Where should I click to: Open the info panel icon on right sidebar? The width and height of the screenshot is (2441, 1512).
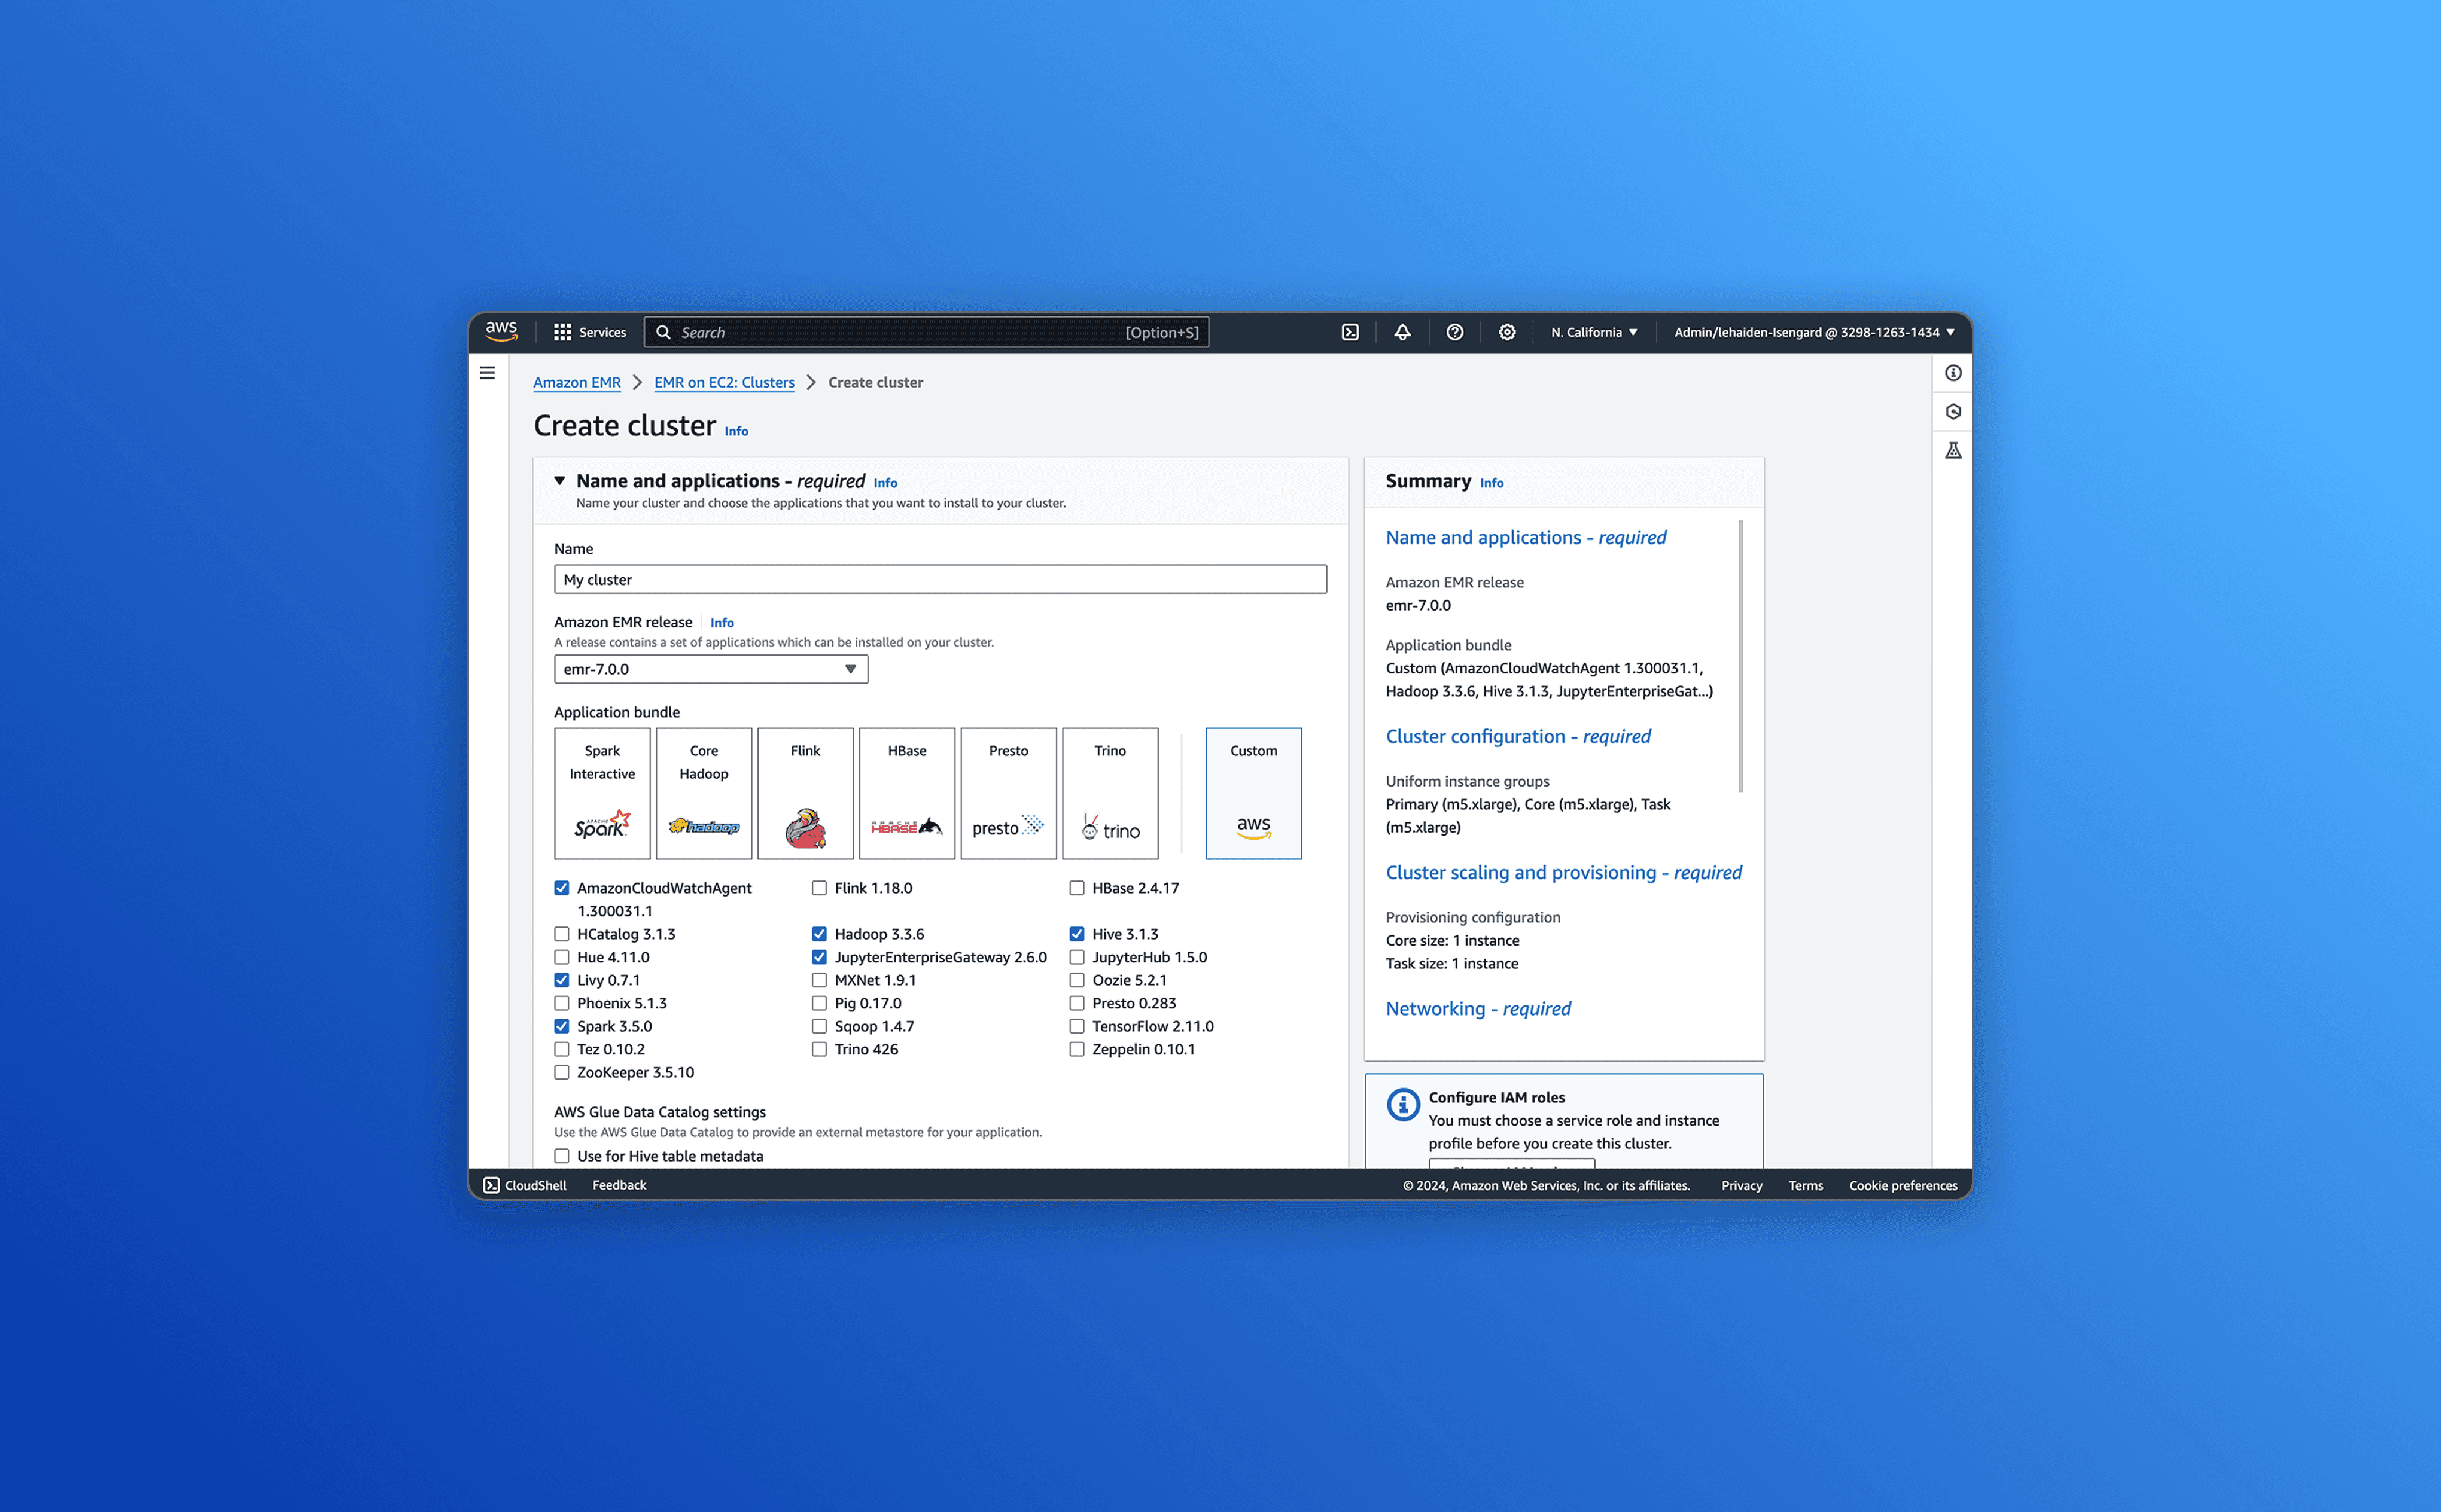click(1953, 373)
